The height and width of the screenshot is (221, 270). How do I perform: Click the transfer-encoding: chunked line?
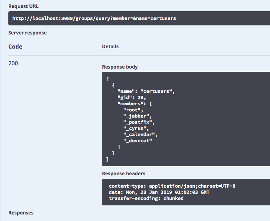[146, 199]
